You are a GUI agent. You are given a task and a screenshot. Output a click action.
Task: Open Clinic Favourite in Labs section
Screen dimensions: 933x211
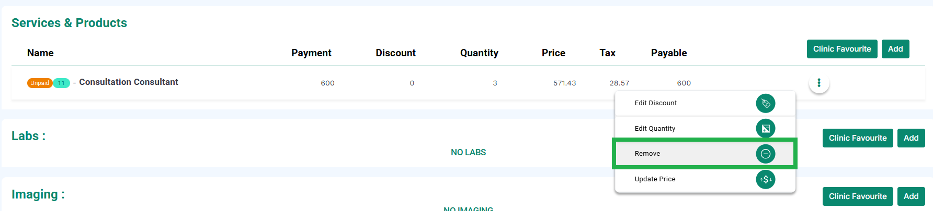[858, 138]
